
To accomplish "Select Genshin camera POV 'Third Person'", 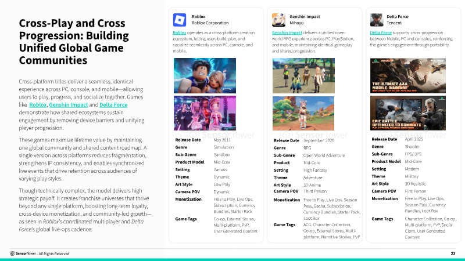I will coord(315,191).
